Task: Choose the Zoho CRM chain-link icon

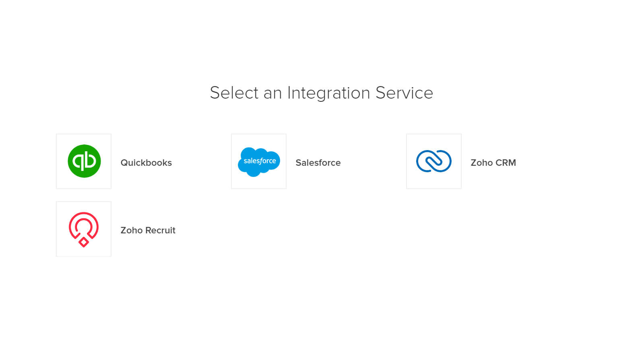Action: 434,161
